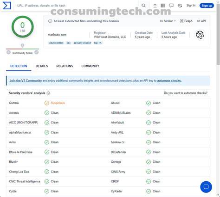
Task: Click the 5 hours ago analysis date
Action: 169,37
